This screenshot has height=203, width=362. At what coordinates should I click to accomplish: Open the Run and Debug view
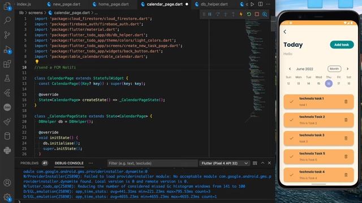7,50
